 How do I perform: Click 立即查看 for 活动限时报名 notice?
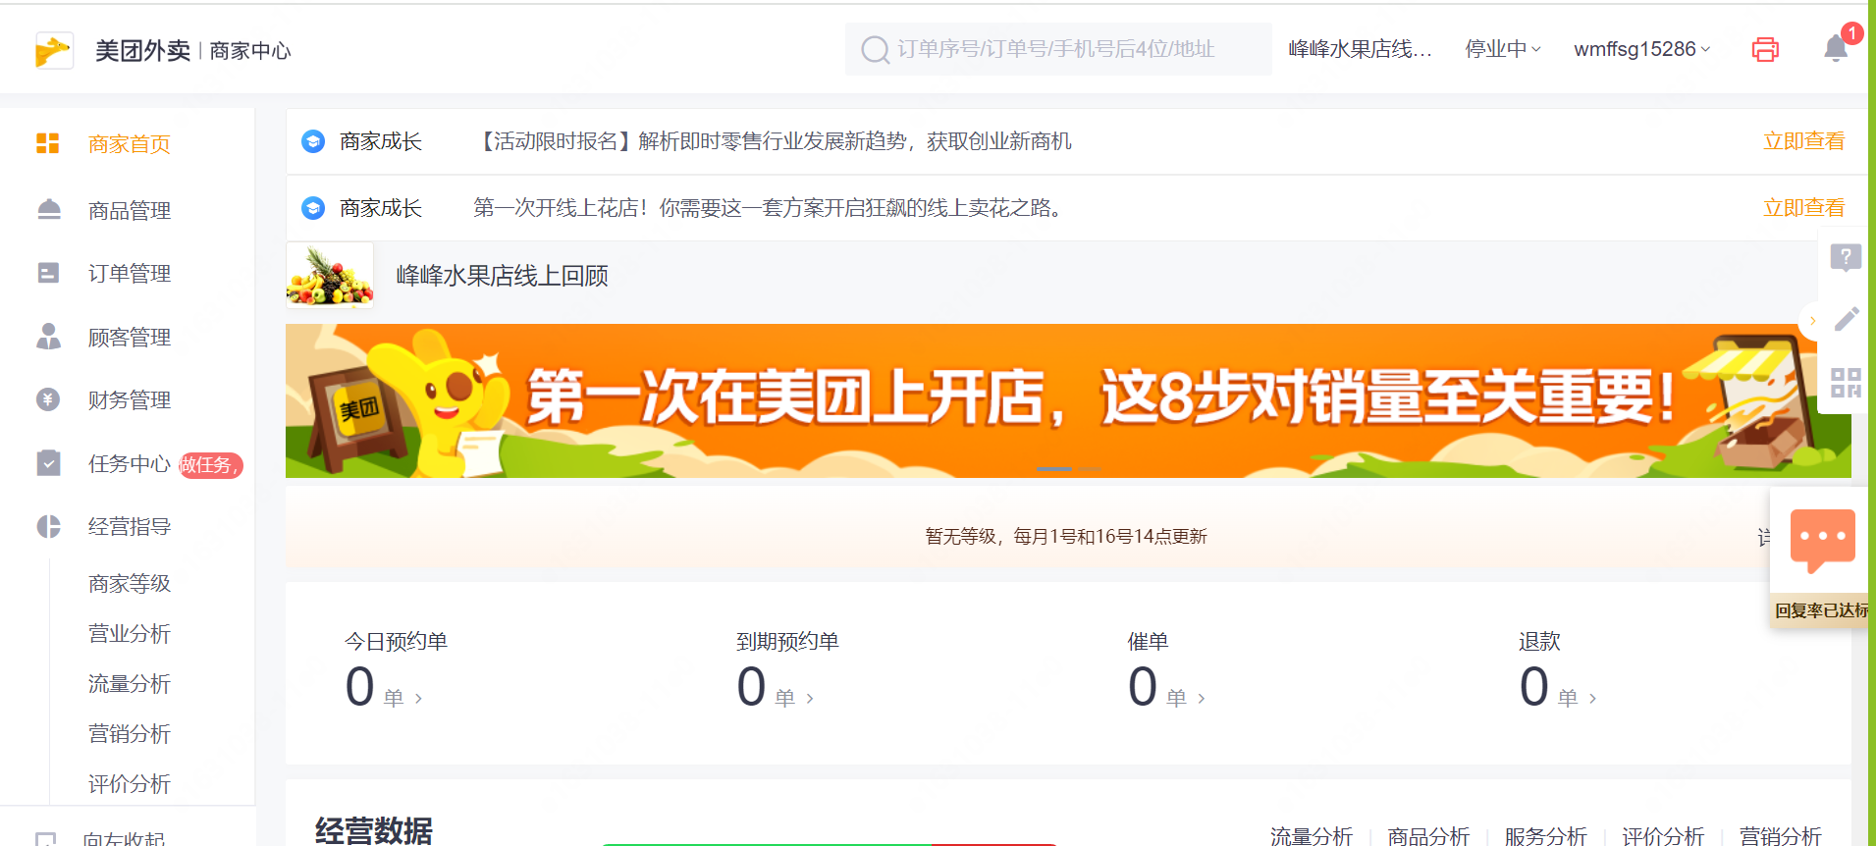click(x=1803, y=141)
